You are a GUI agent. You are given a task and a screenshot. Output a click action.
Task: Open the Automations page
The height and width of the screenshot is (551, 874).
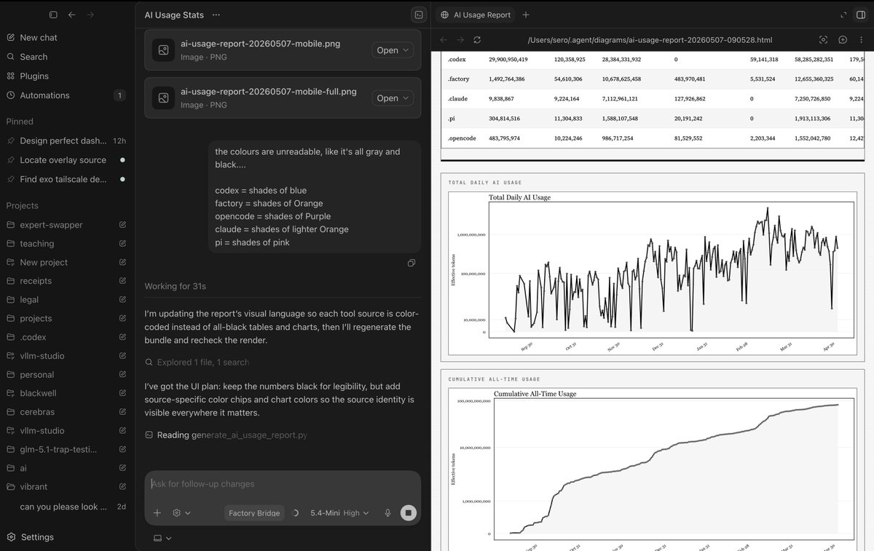[x=44, y=95]
